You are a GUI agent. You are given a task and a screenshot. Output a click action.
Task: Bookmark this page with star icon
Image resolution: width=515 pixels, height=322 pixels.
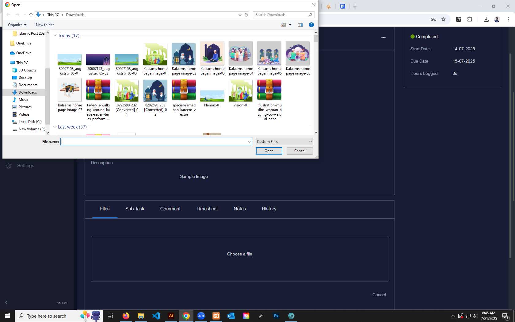(x=443, y=19)
